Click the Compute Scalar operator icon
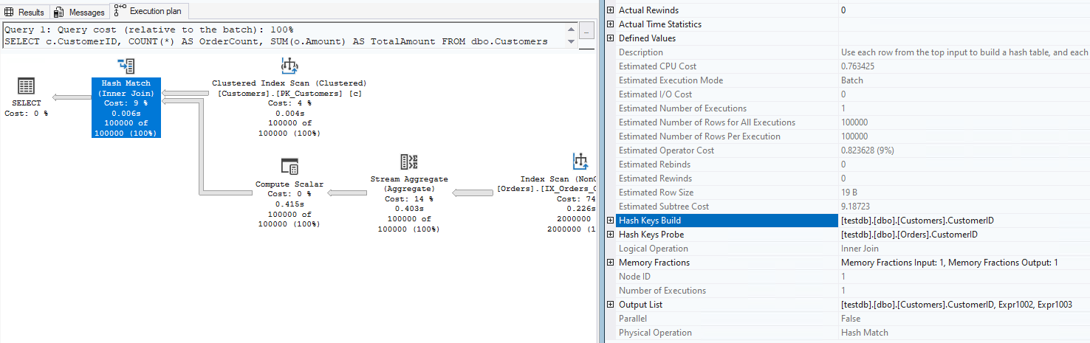The height and width of the screenshot is (343, 1090). pos(289,167)
